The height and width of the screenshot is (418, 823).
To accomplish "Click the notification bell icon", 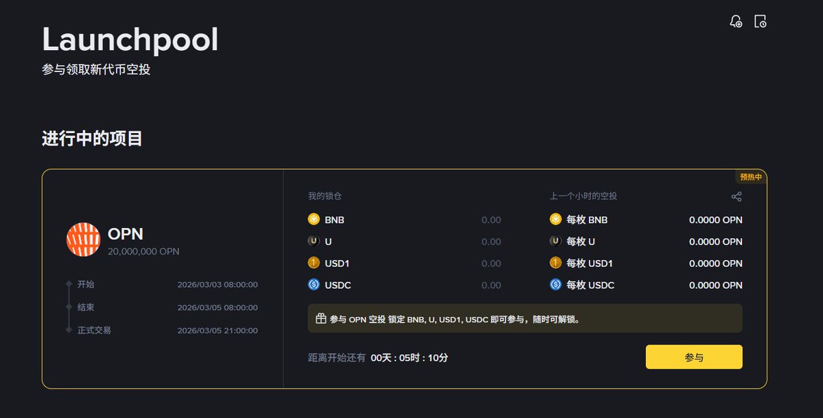I will coord(735,21).
